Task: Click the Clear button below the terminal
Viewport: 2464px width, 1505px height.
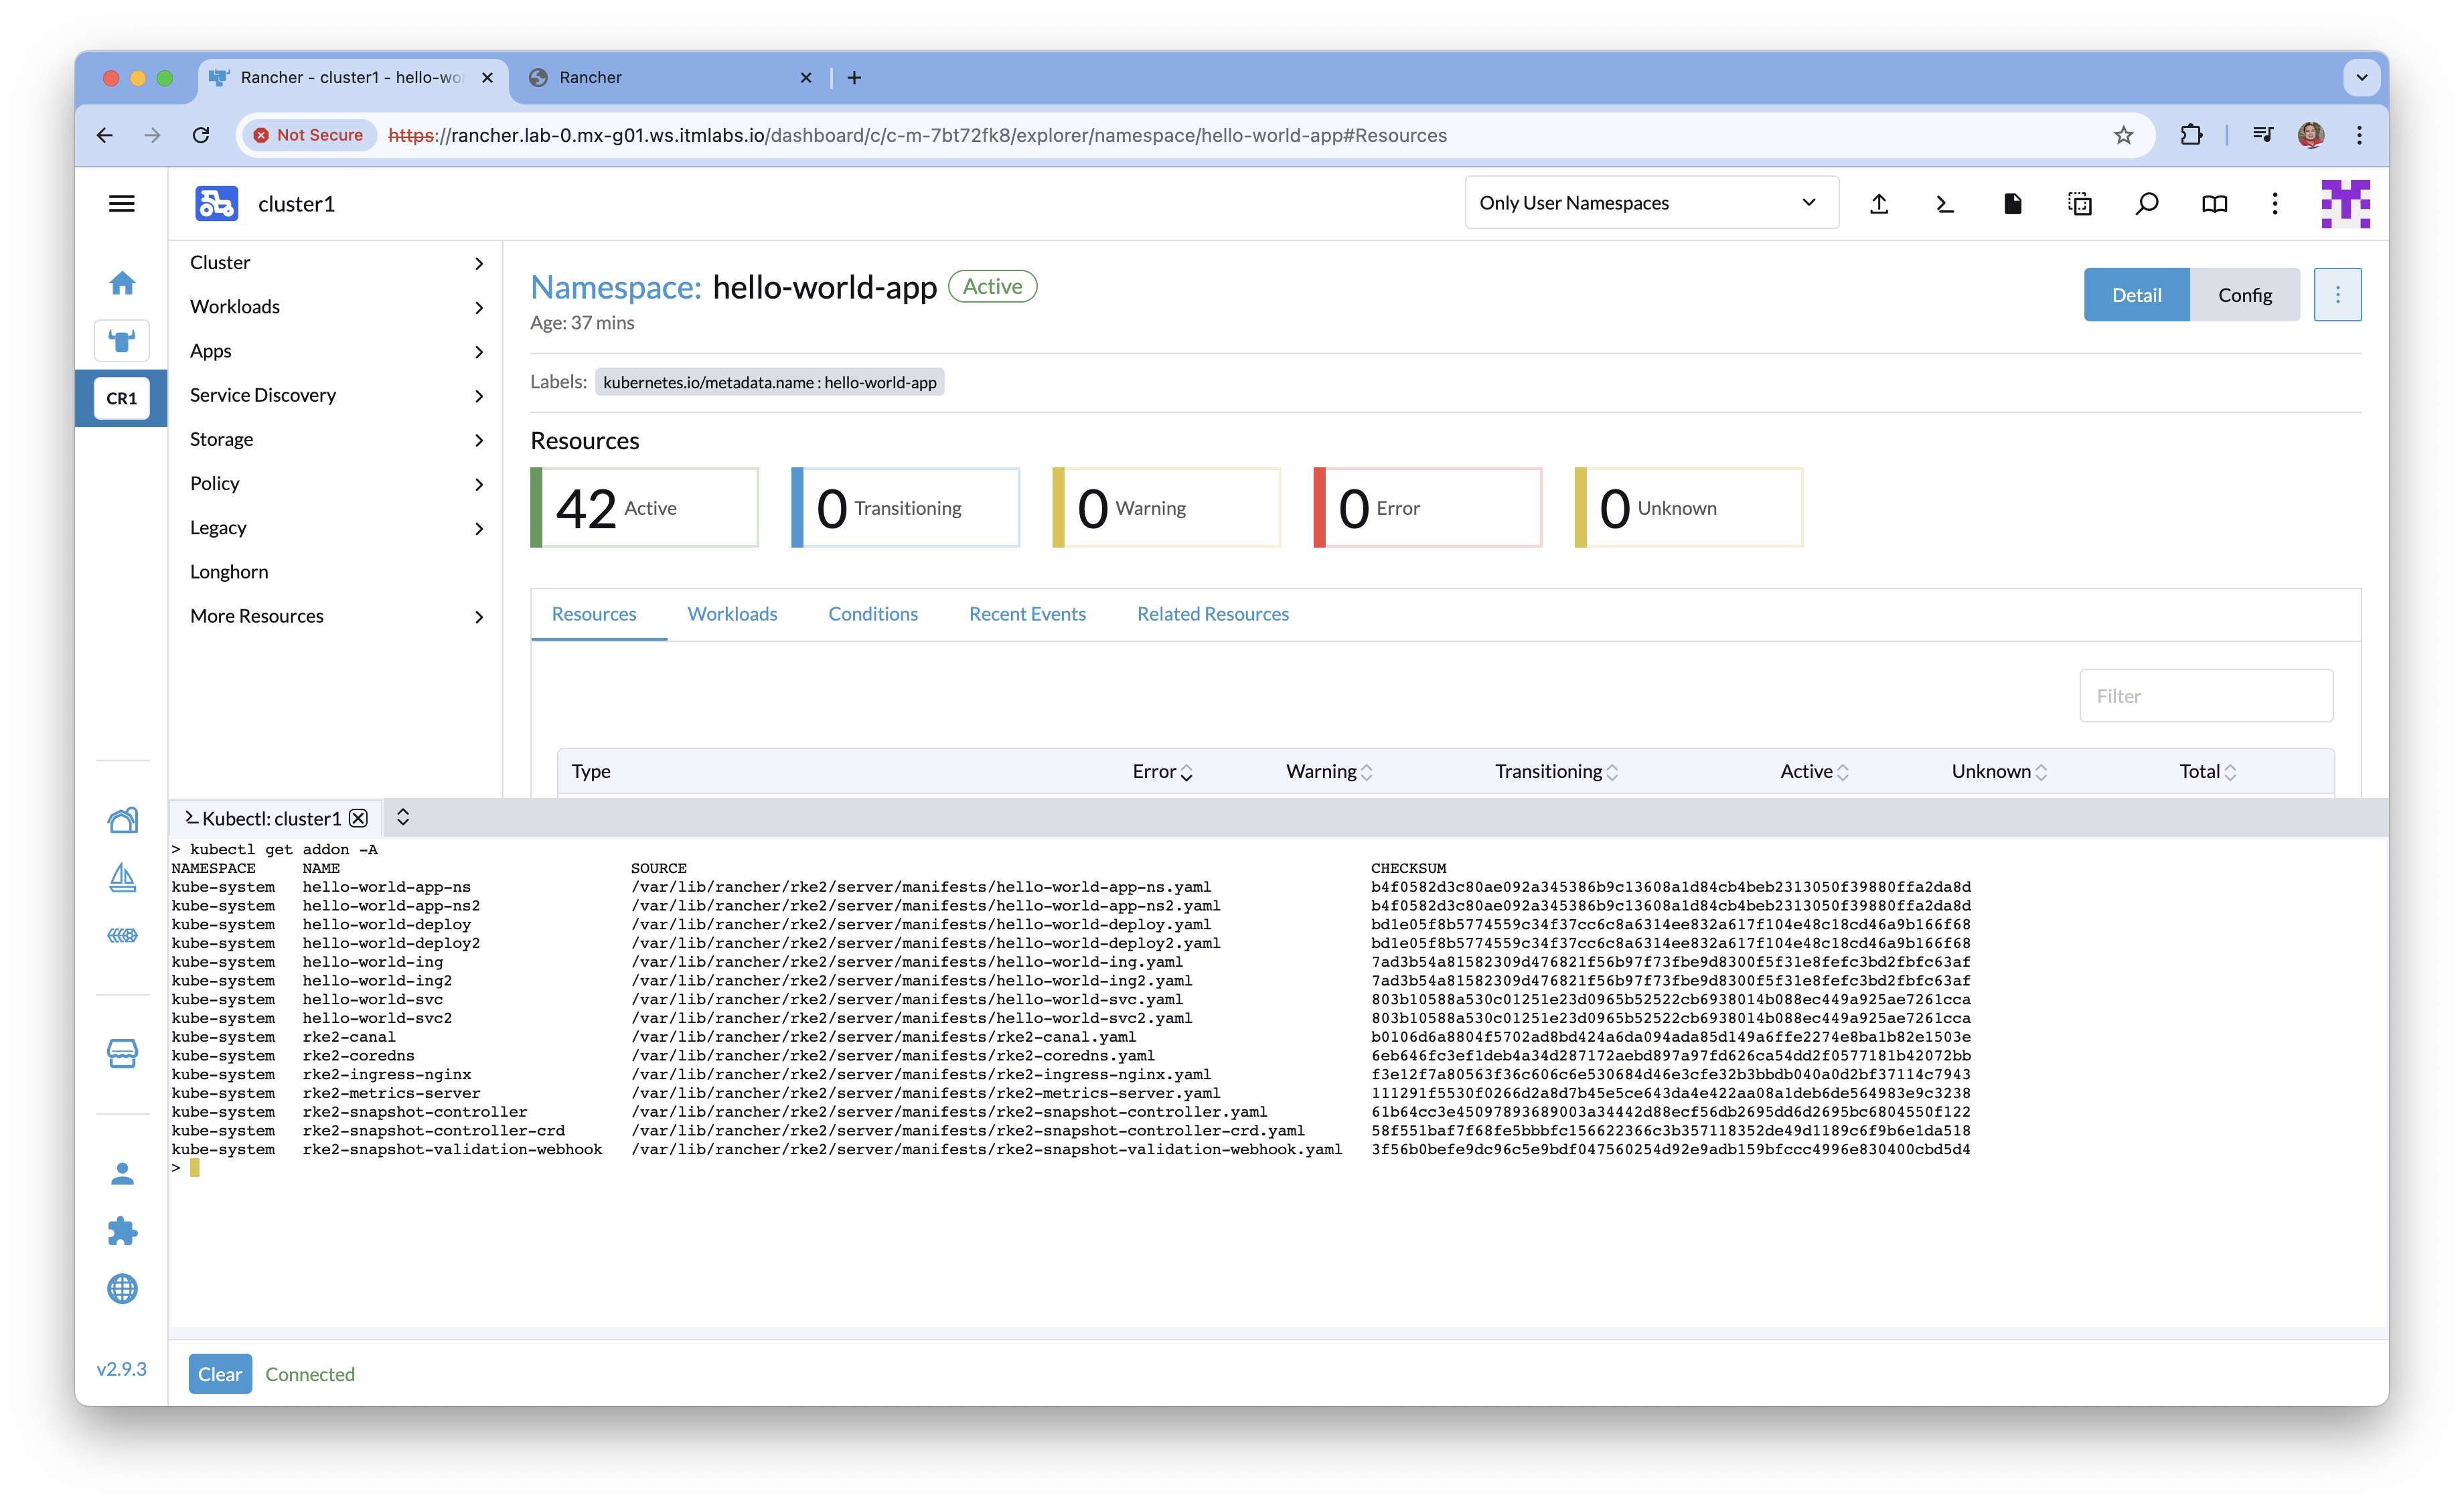Action: tap(220, 1374)
